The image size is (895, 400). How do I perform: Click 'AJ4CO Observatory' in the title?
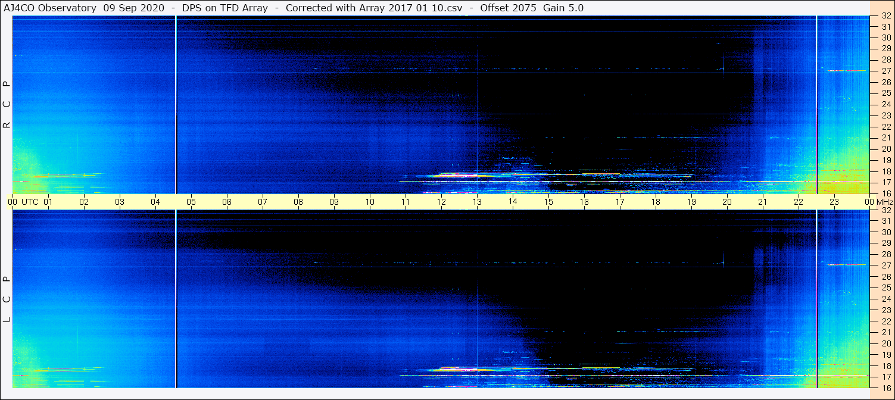pyautogui.click(x=50, y=8)
